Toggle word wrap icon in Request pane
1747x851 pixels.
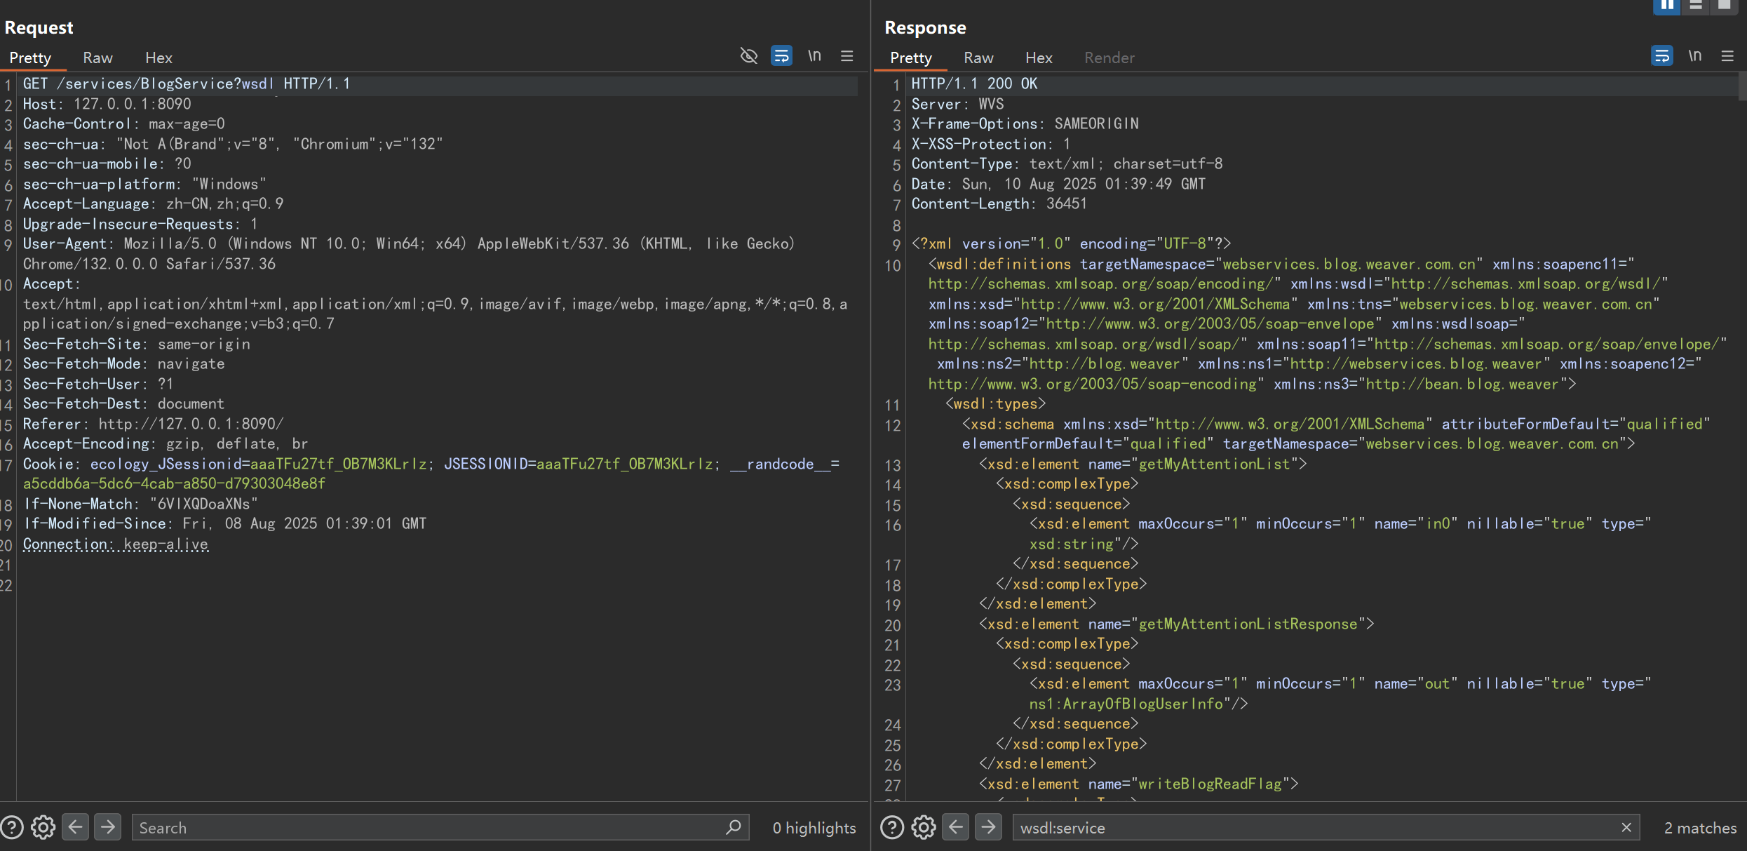(781, 56)
